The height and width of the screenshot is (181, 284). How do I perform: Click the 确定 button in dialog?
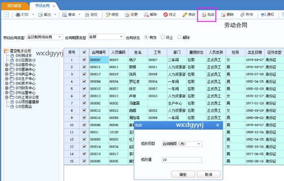point(185,174)
